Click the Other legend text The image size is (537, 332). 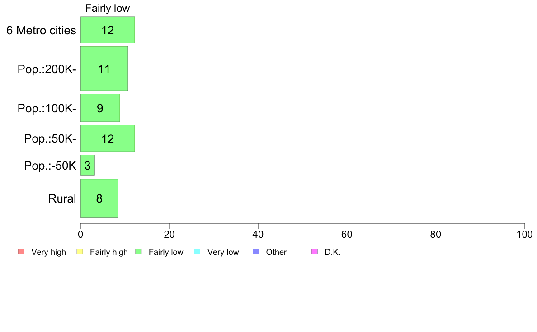tap(276, 252)
